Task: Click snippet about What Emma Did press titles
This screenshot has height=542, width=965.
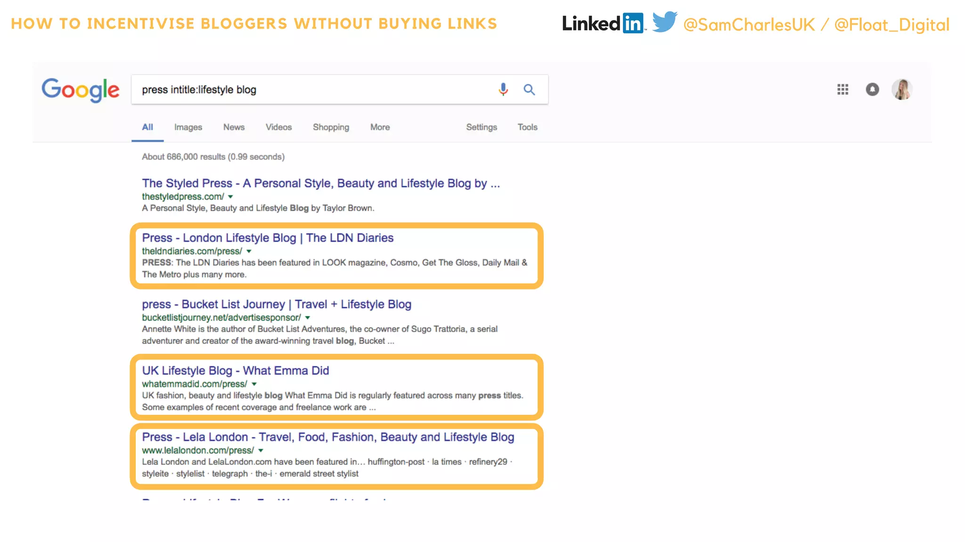Action: (333, 401)
